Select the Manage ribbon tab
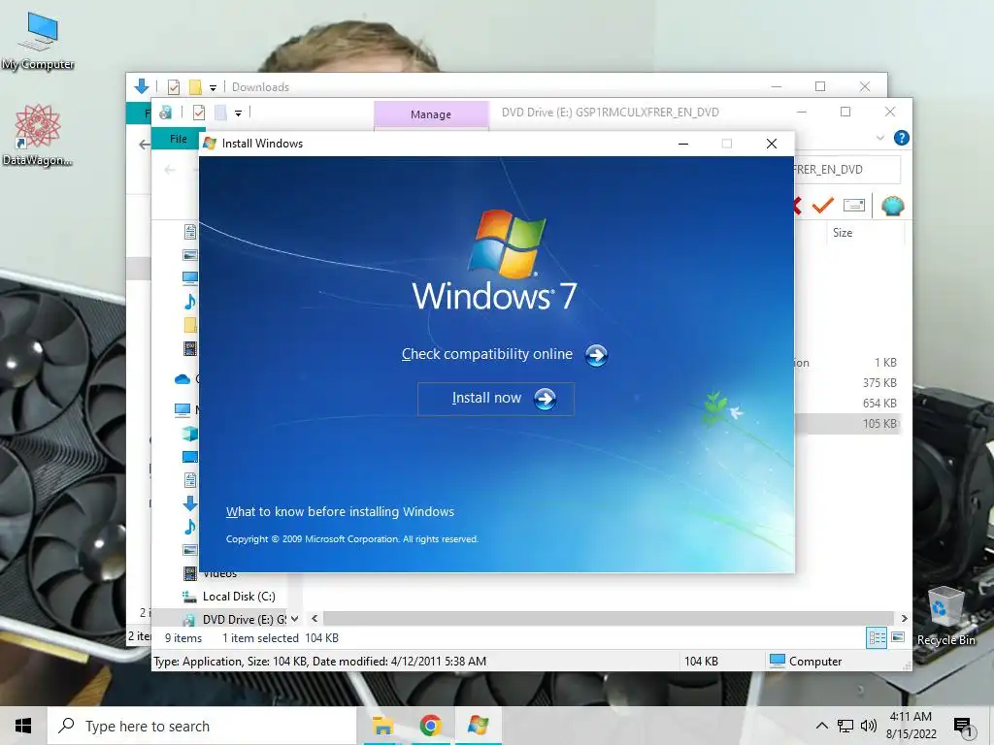This screenshot has width=994, height=745. [431, 114]
